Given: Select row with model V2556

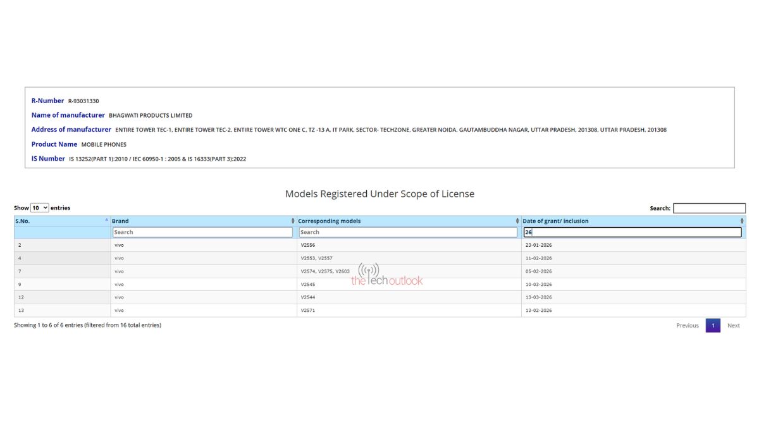Looking at the screenshot, I should pos(308,245).
